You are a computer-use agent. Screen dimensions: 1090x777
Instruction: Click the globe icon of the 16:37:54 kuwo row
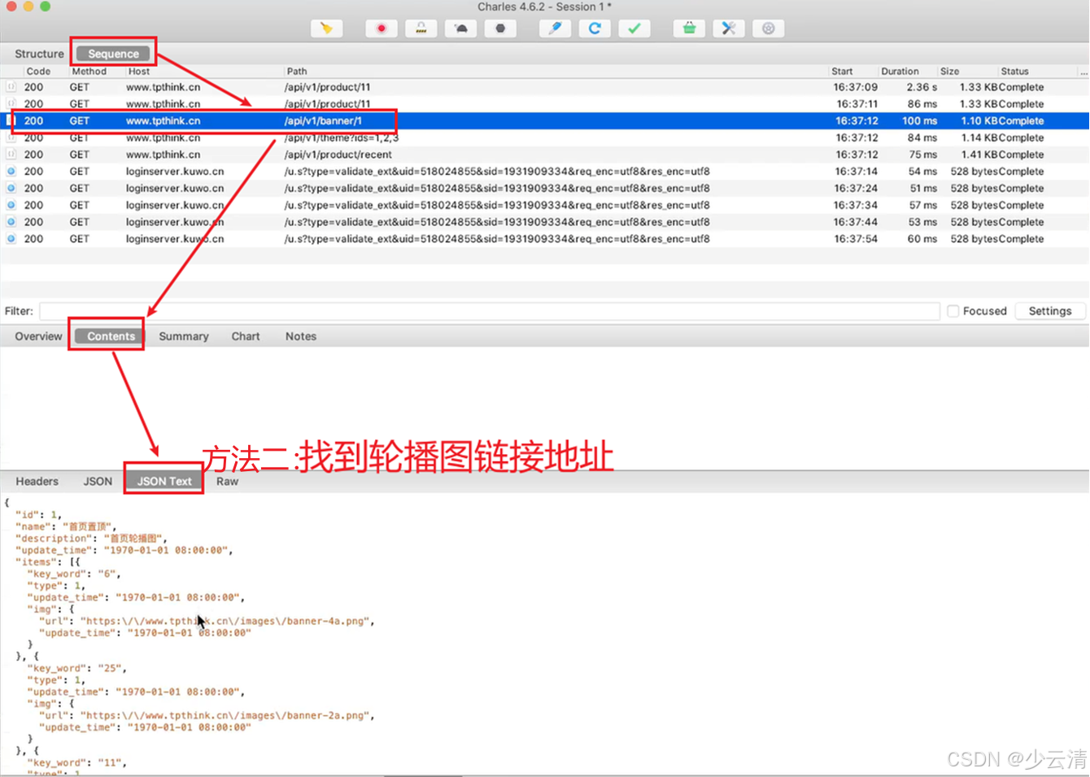11,239
